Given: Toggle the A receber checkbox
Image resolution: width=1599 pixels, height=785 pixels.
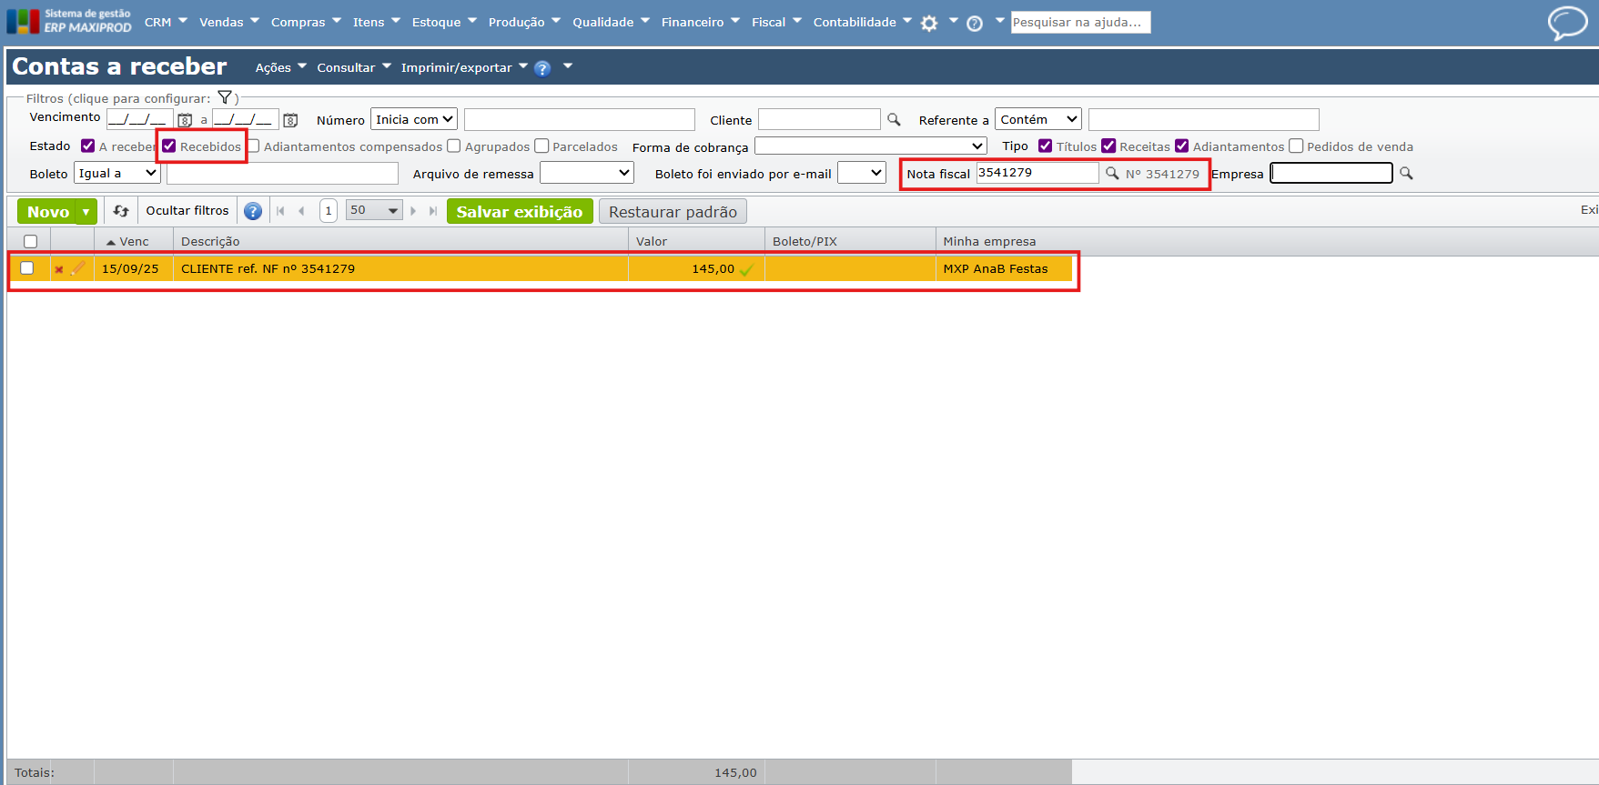Looking at the screenshot, I should [x=87, y=146].
